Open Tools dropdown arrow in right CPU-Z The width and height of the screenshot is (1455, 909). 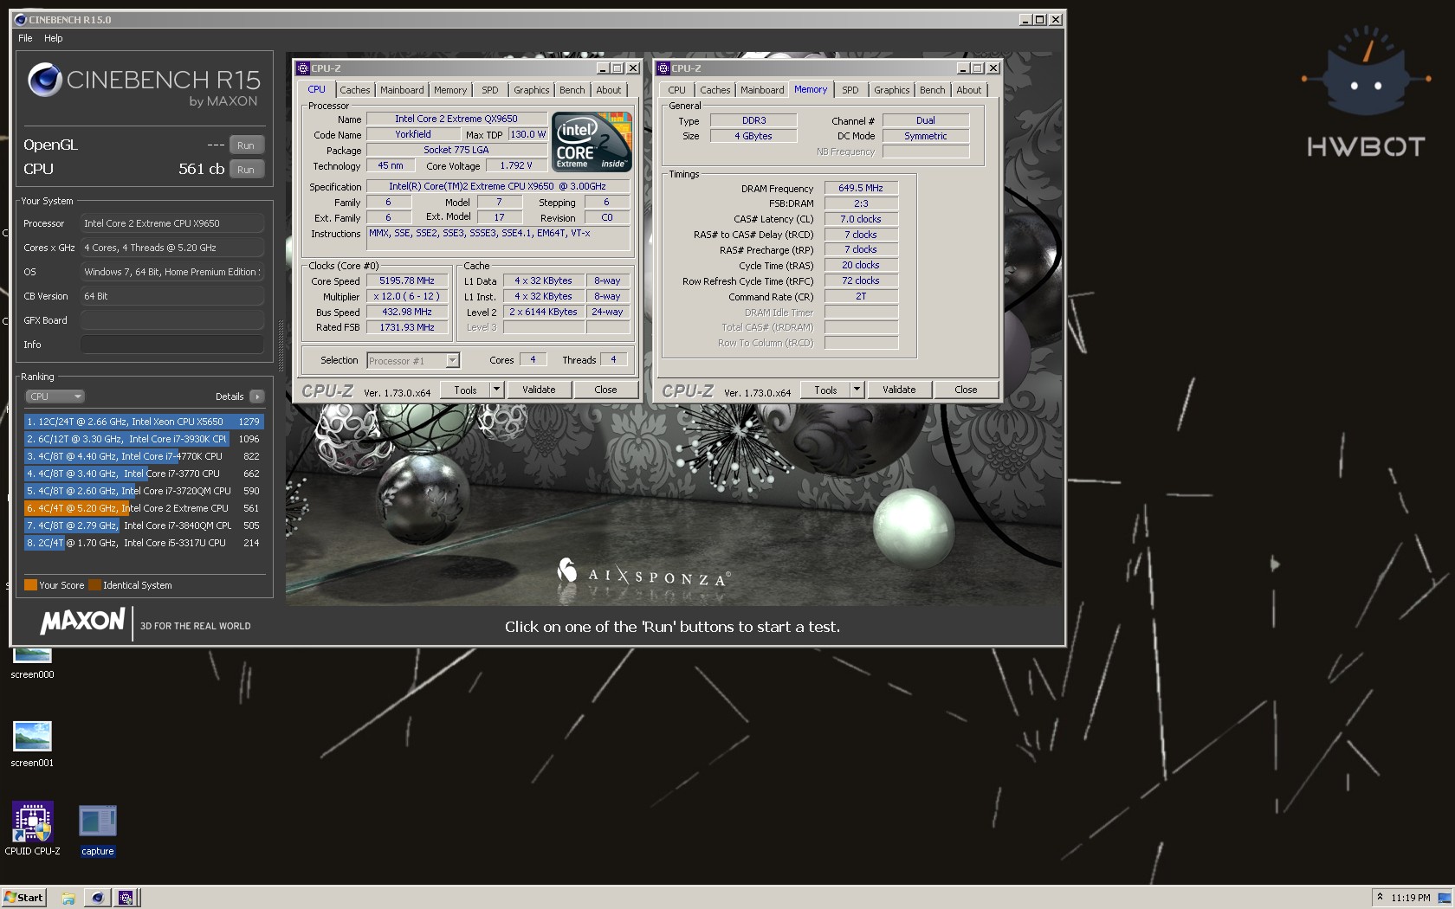[x=857, y=390]
